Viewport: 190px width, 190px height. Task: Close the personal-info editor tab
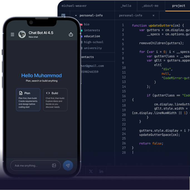pyautogui.click(x=154, y=15)
